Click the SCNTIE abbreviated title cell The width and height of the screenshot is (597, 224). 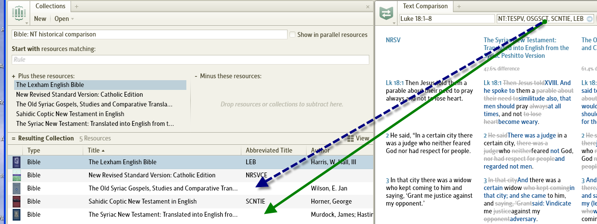click(x=255, y=201)
